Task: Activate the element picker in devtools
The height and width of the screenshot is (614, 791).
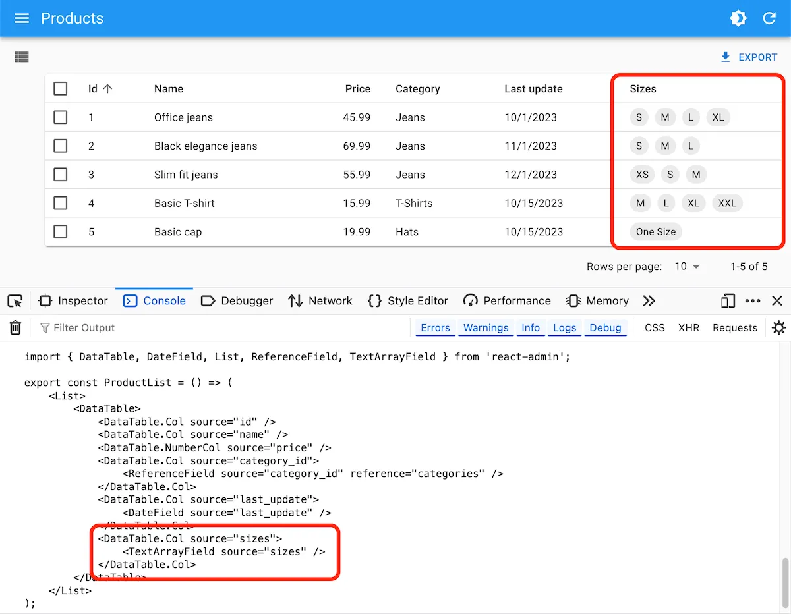Action: (x=15, y=300)
